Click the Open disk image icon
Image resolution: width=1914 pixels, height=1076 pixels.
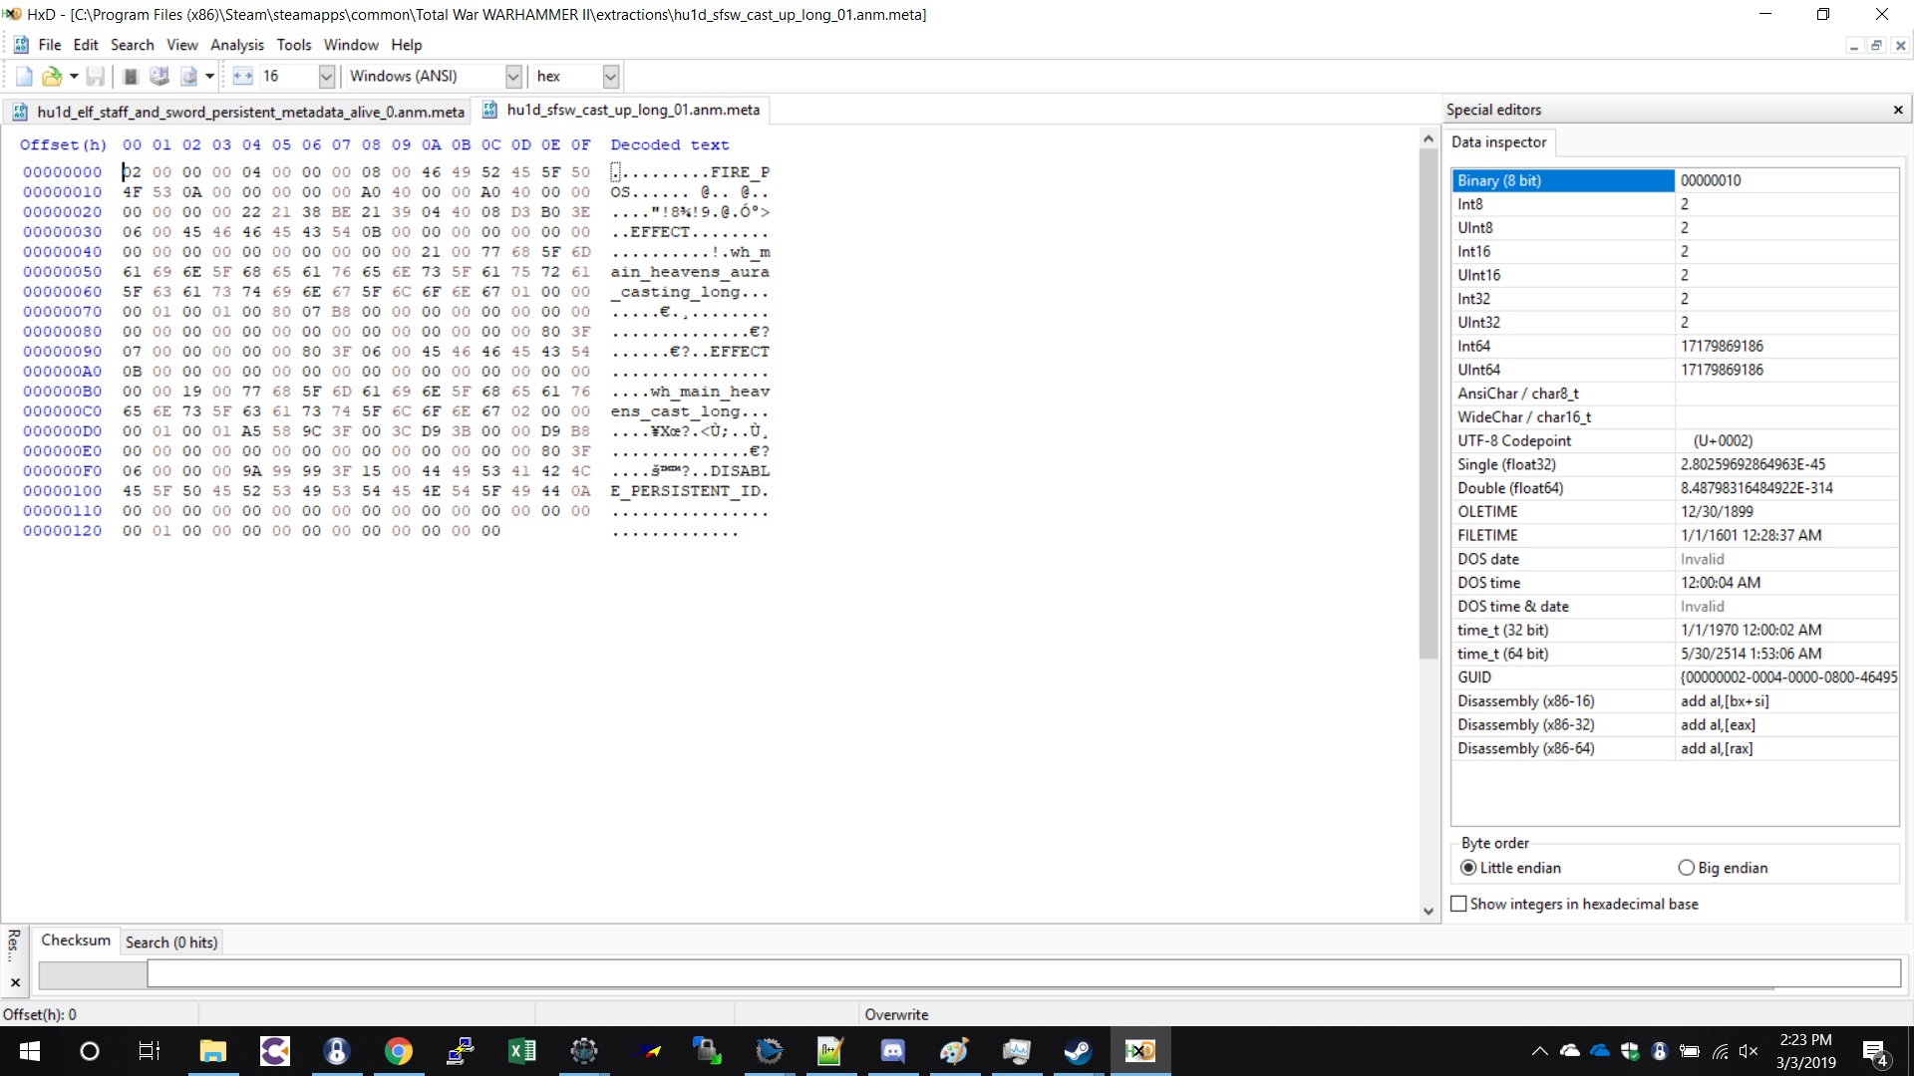pyautogui.click(x=188, y=76)
